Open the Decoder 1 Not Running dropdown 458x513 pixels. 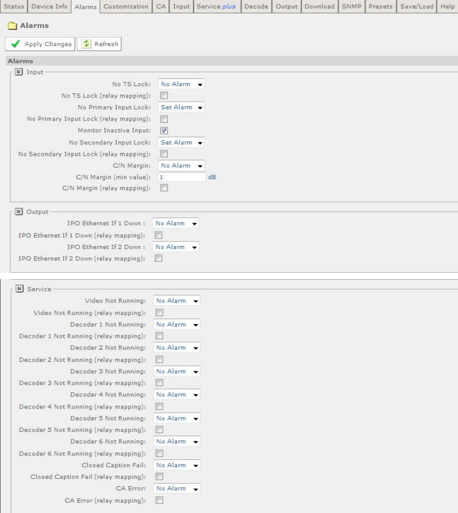point(177,325)
